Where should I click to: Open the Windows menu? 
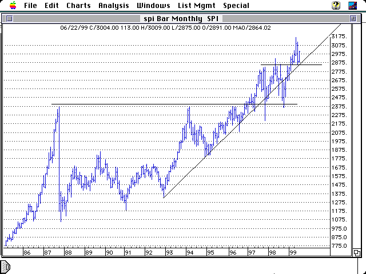tap(153, 5)
